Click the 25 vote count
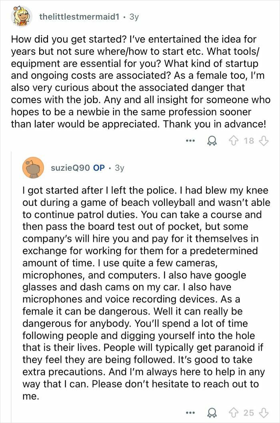This screenshot has height=423, width=280. pyautogui.click(x=249, y=413)
